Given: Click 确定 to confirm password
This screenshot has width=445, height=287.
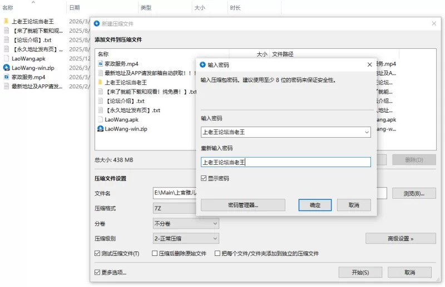Looking at the screenshot, I should (x=315, y=205).
